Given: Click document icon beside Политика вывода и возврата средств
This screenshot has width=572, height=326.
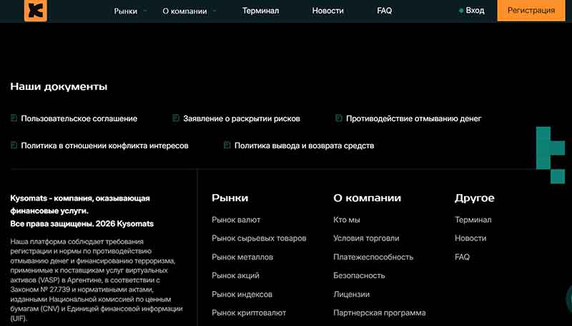Looking at the screenshot, I should pyautogui.click(x=227, y=146).
